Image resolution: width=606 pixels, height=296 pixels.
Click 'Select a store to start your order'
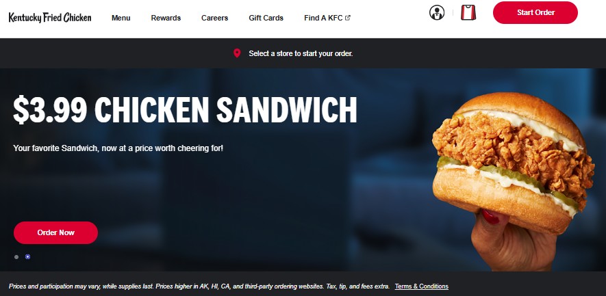tap(301, 53)
